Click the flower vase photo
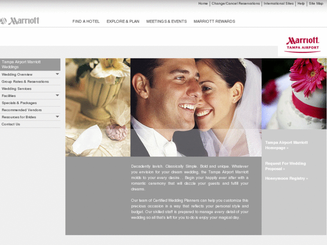327x245 pixels. 98,107
